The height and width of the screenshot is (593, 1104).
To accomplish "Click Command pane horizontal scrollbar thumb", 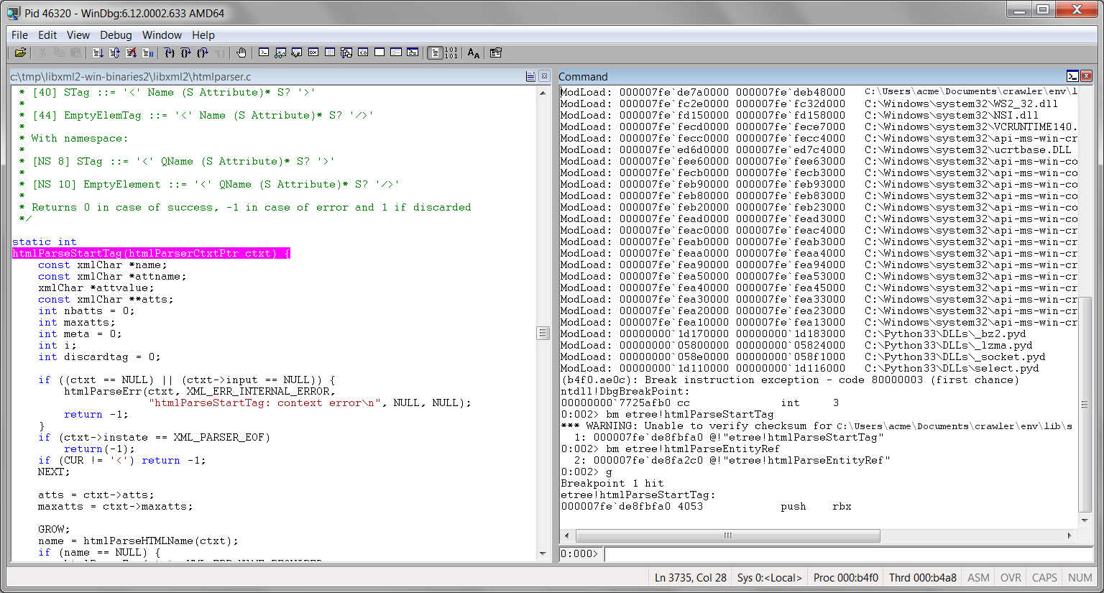I will (727, 535).
